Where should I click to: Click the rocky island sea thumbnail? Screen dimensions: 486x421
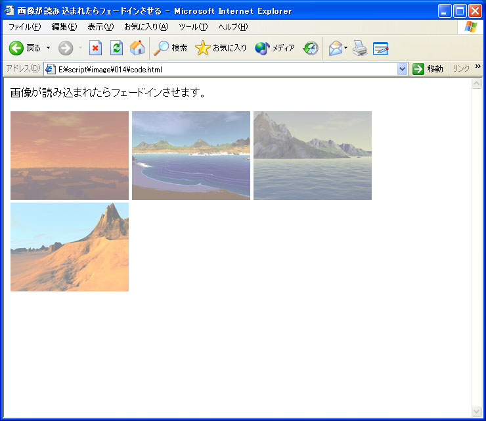[313, 155]
